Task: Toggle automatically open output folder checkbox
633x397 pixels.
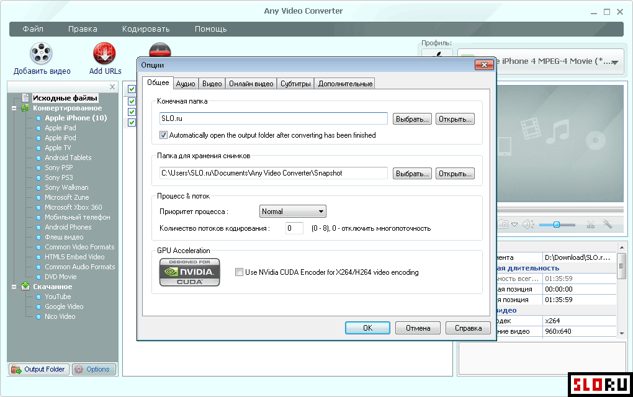Action: (x=163, y=135)
